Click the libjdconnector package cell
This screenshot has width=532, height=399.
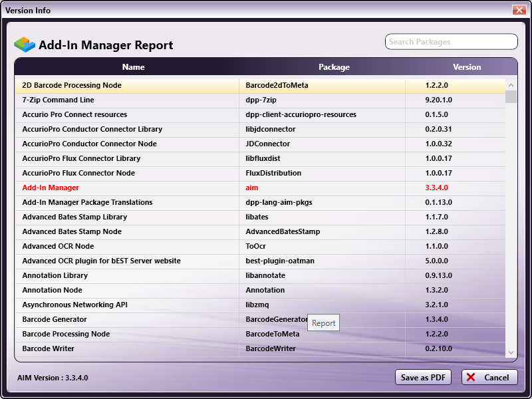point(322,129)
